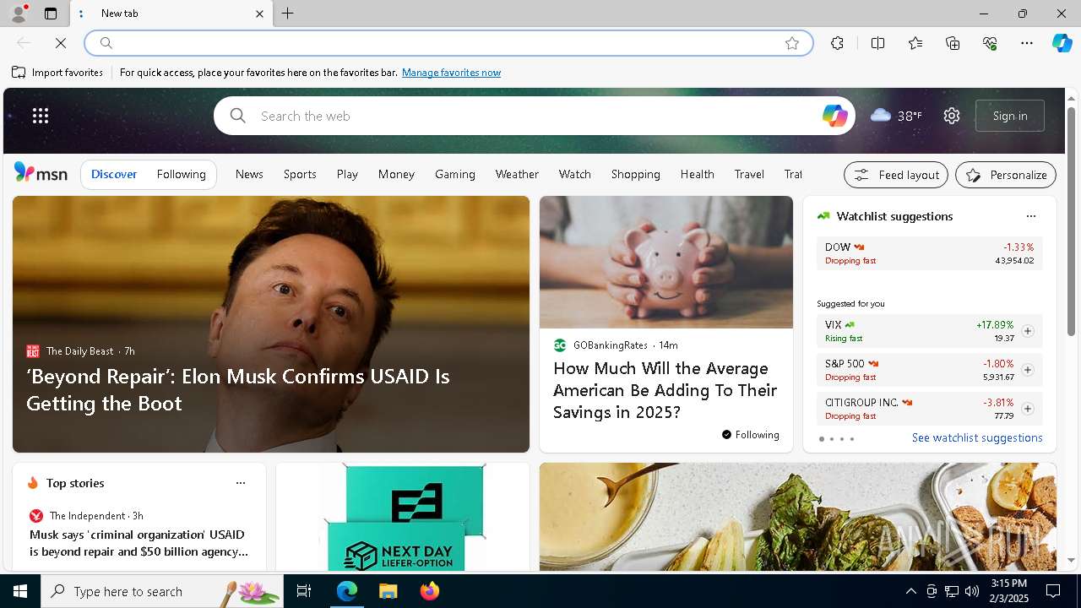
Task: Launch Firefox from taskbar
Action: (x=430, y=591)
